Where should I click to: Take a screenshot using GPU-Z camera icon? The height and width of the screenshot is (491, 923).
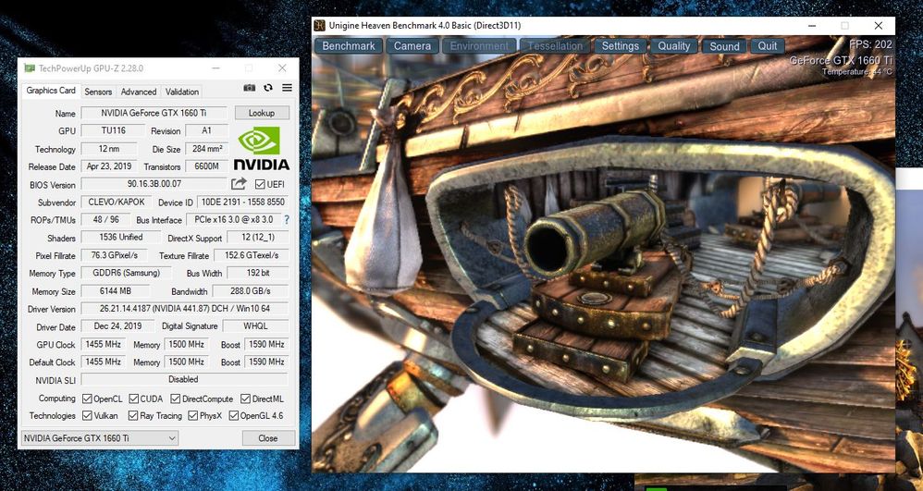(250, 88)
